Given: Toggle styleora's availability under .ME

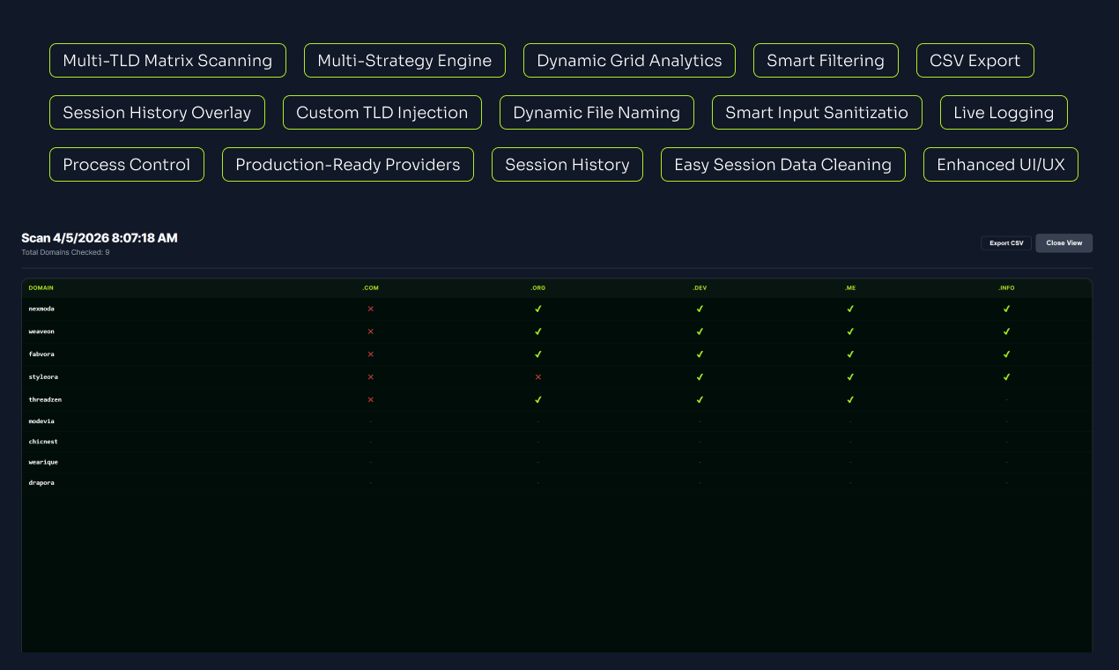Looking at the screenshot, I should (849, 376).
